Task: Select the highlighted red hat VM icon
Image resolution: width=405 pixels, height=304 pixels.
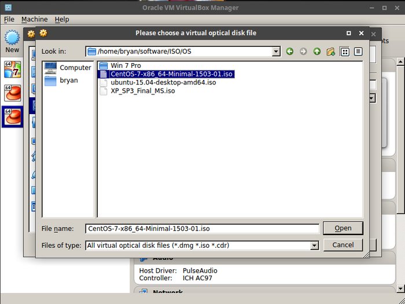Action: pyautogui.click(x=12, y=116)
